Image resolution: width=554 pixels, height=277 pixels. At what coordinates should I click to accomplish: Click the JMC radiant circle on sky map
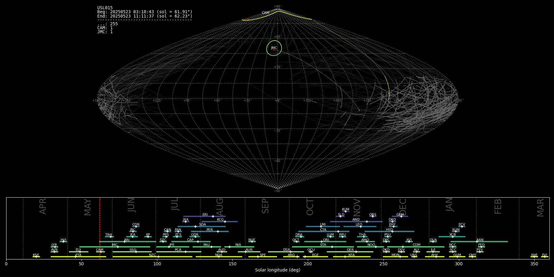(274, 48)
